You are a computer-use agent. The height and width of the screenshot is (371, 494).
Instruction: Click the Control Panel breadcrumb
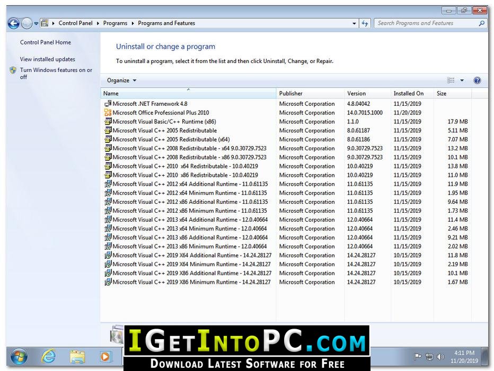75,23
